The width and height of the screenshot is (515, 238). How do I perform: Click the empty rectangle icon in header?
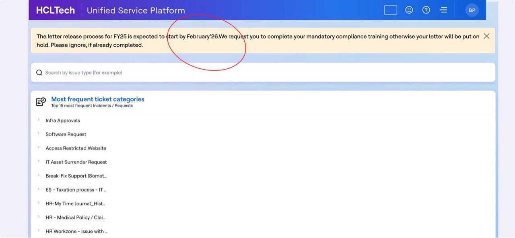click(390, 10)
